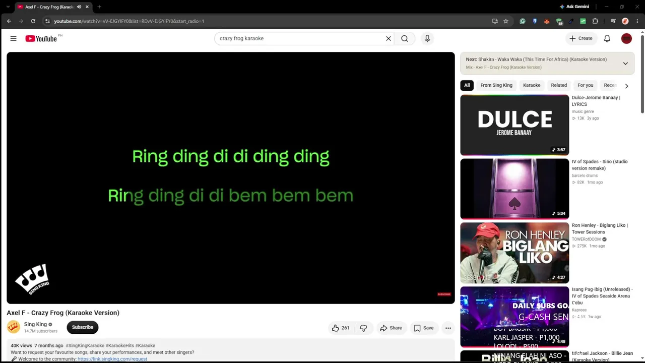
Task: Select the From Sing King chip
Action: coord(496,85)
